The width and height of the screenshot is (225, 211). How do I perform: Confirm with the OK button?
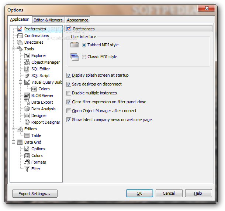(x=139, y=193)
